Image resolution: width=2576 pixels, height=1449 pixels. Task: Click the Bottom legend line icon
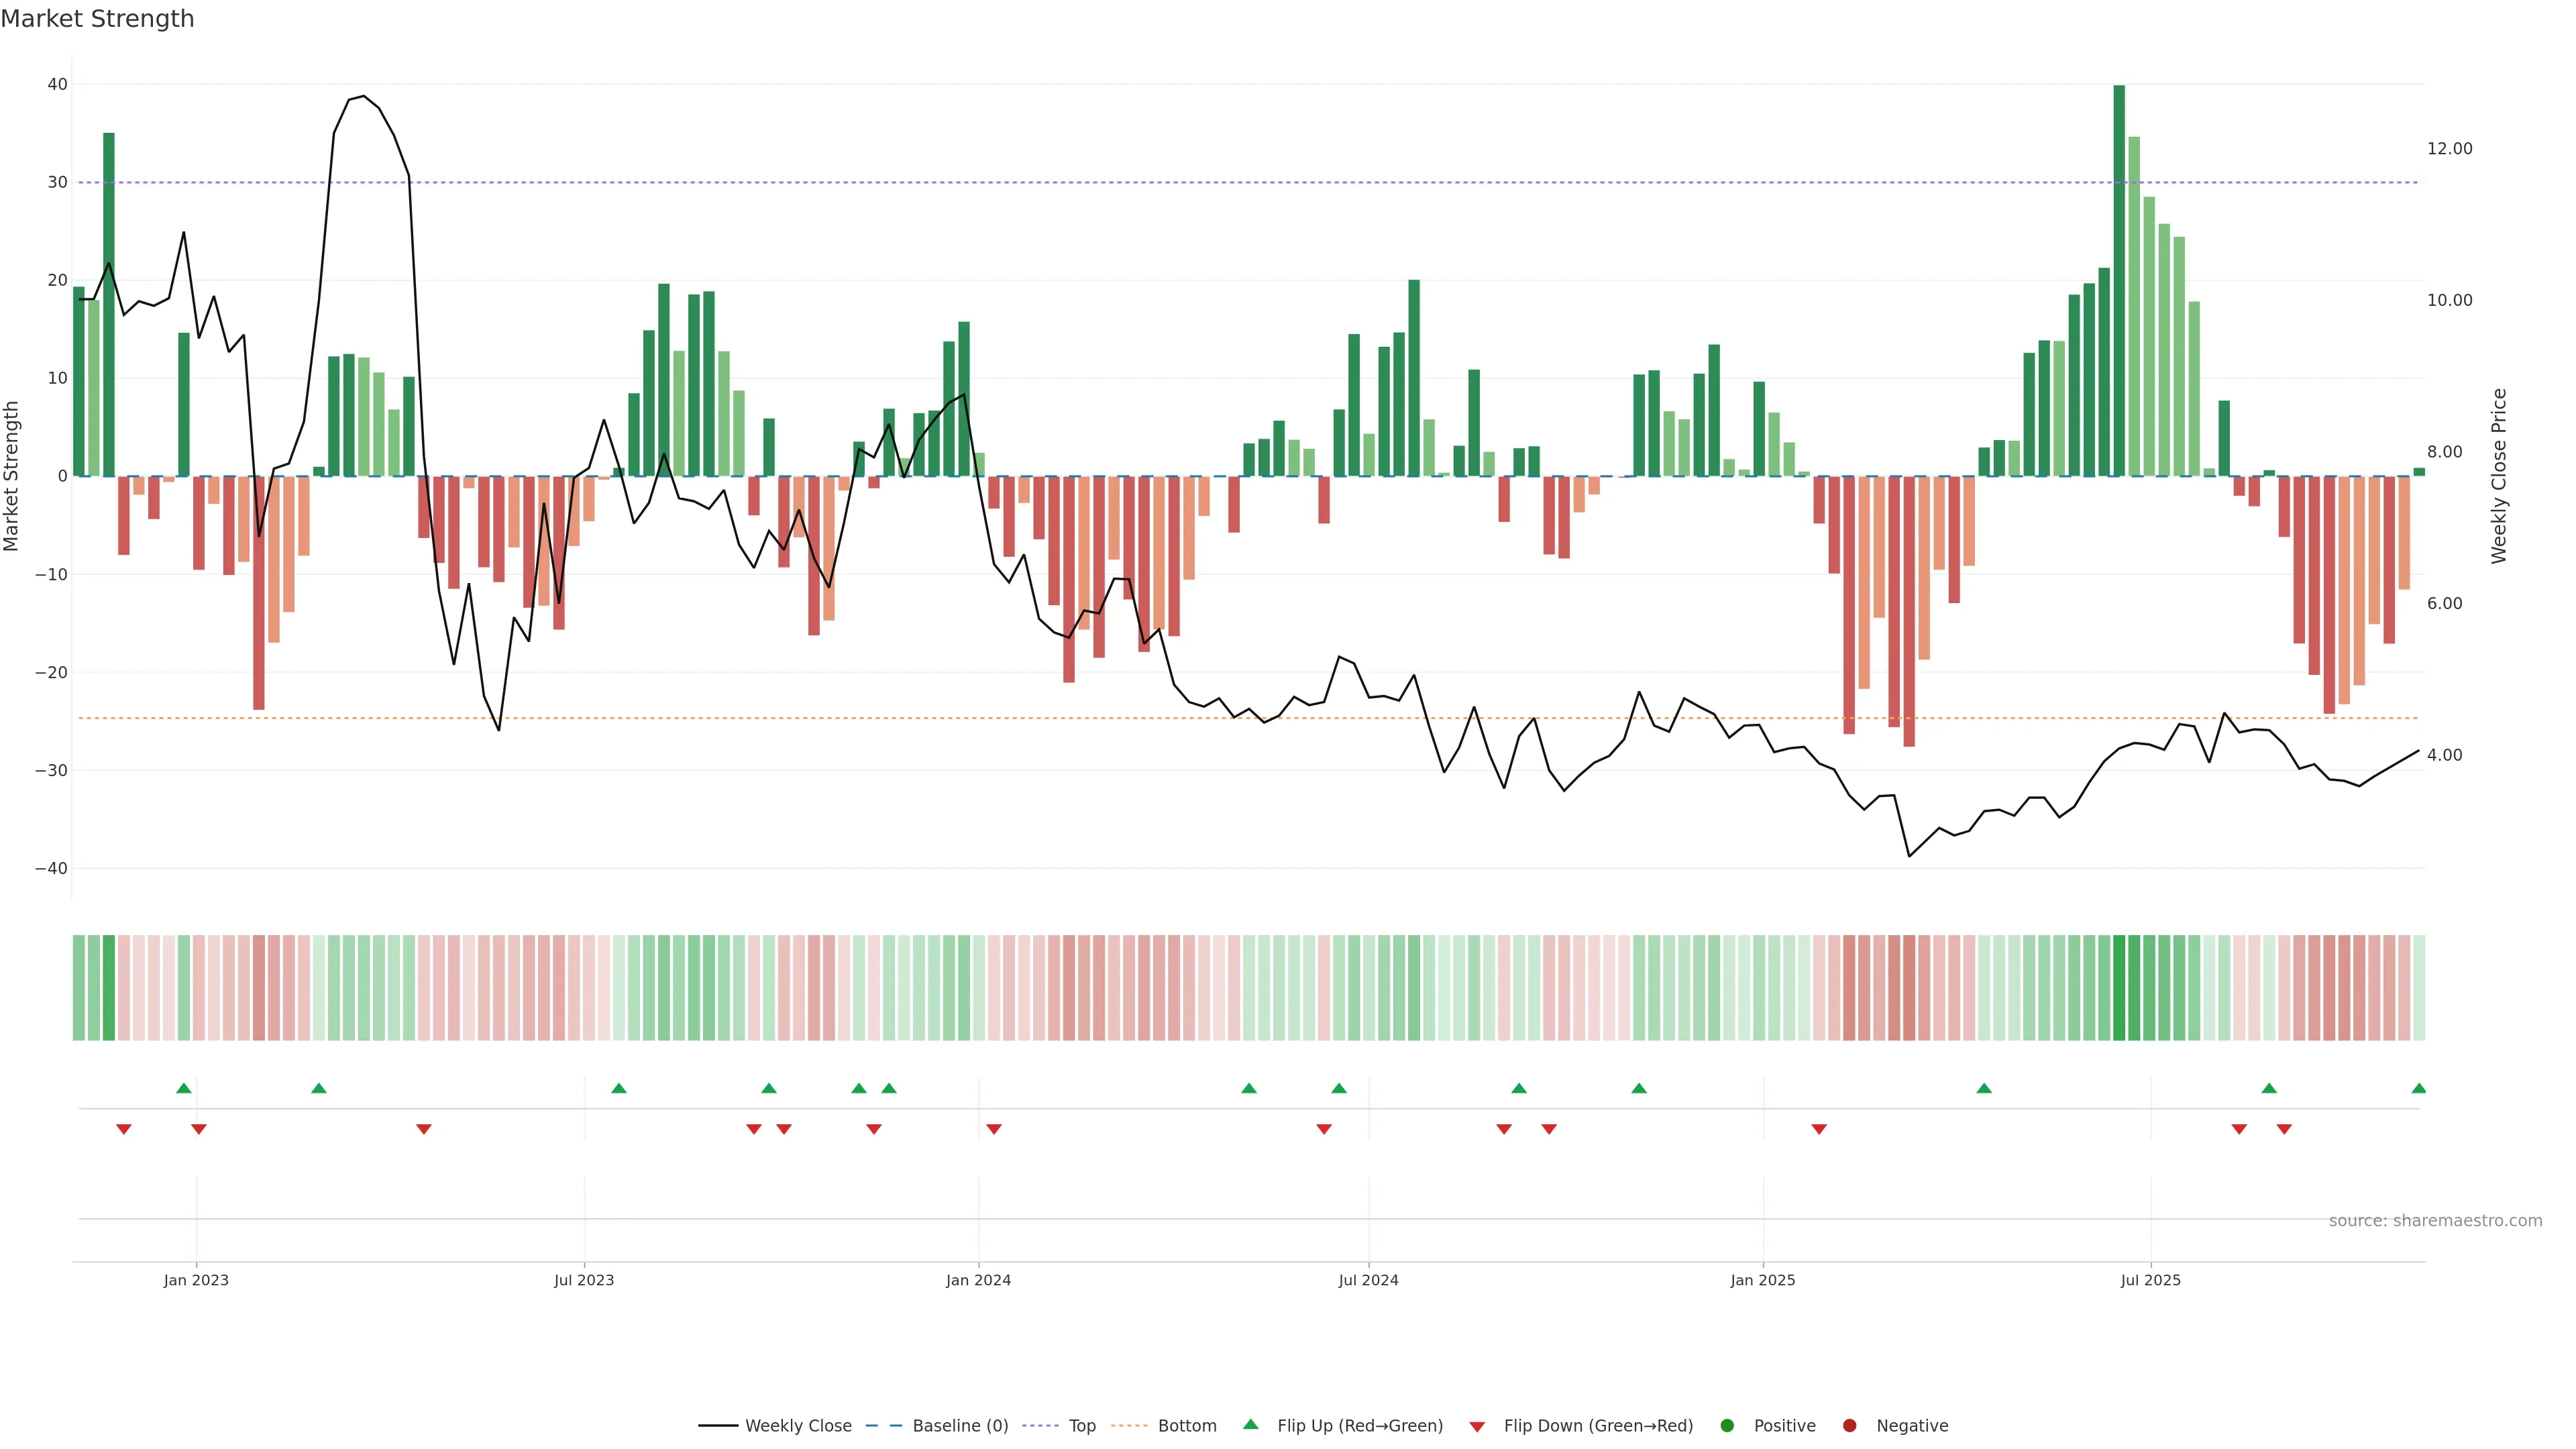(x=1129, y=1426)
